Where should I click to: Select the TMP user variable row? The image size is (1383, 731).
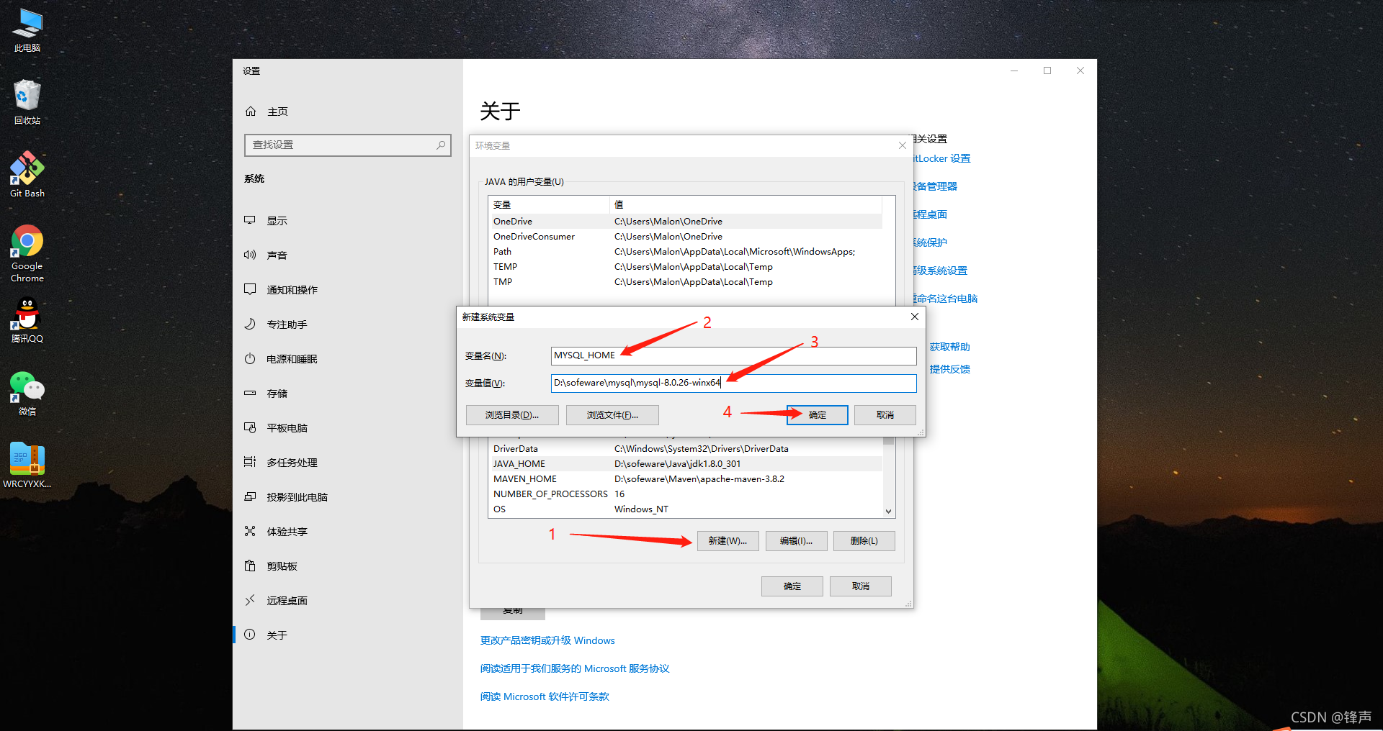point(686,282)
